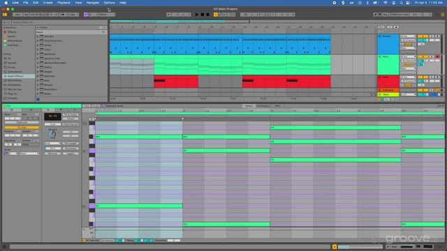
Task: Switch to the Envelopes tab in MIDI editor
Action: tap(263, 106)
